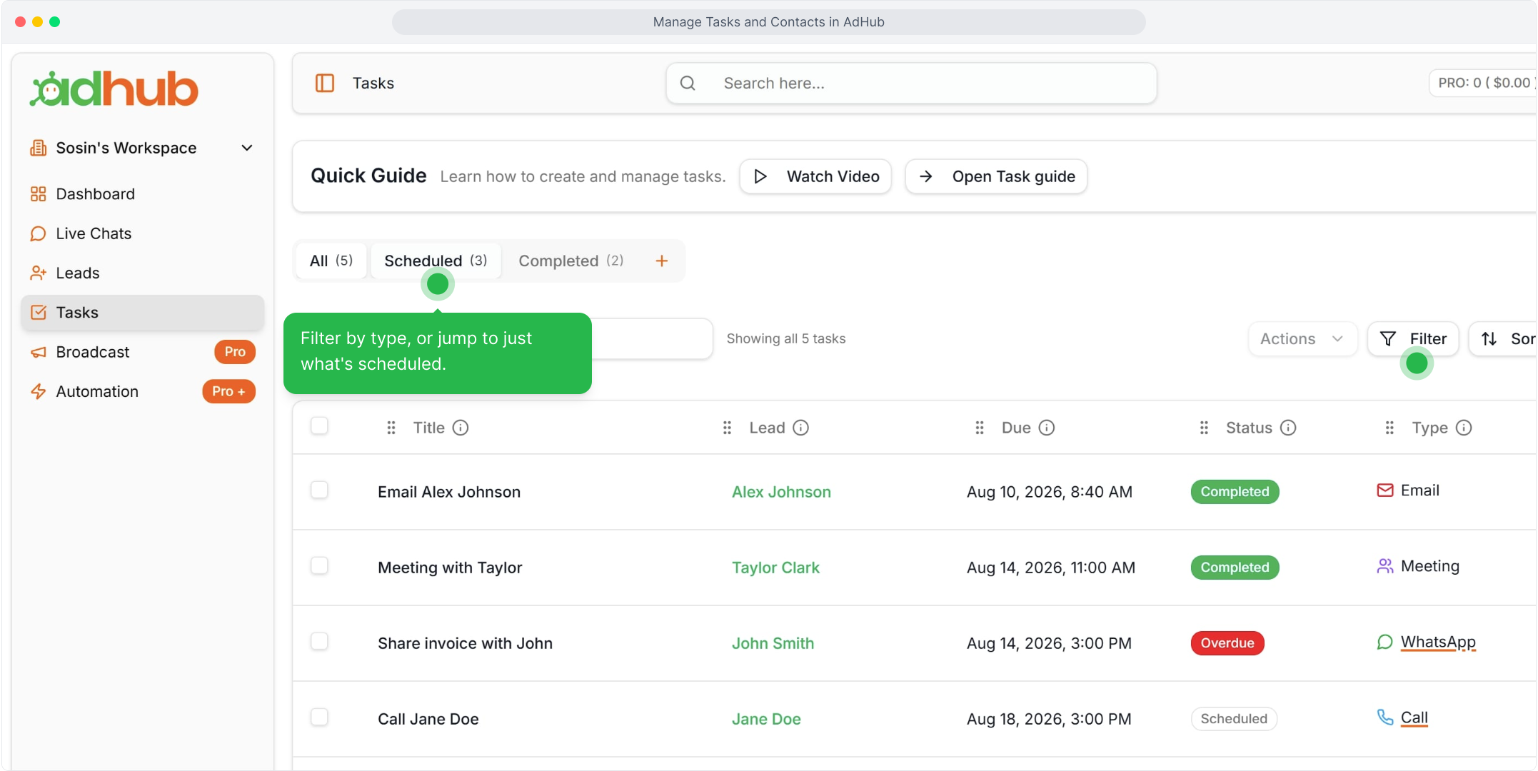The image size is (1538, 771).
Task: Click the AdHub logo
Action: coord(114,89)
